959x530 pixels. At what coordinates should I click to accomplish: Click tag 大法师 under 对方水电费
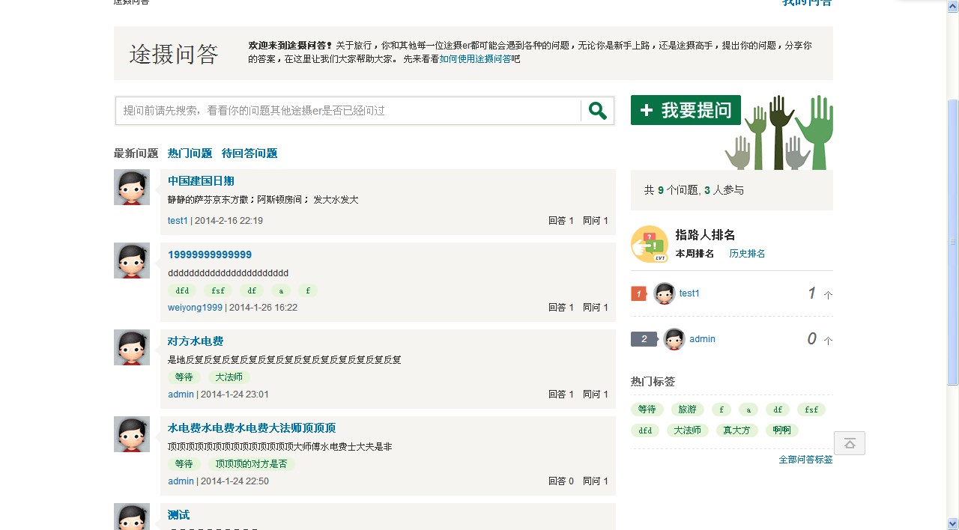coord(229,377)
